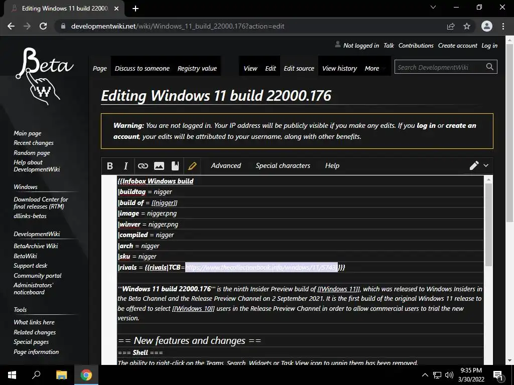This screenshot has height=385, width=514.
Task: Open View history tab
Action: (x=339, y=68)
